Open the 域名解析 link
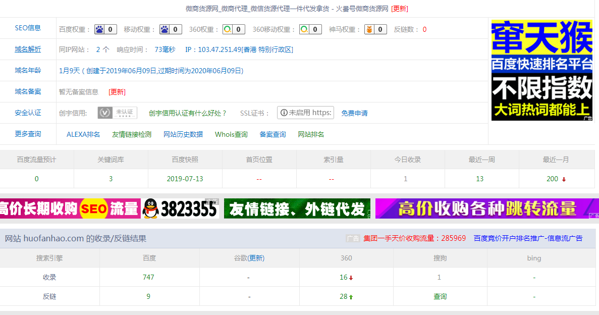 click(28, 49)
